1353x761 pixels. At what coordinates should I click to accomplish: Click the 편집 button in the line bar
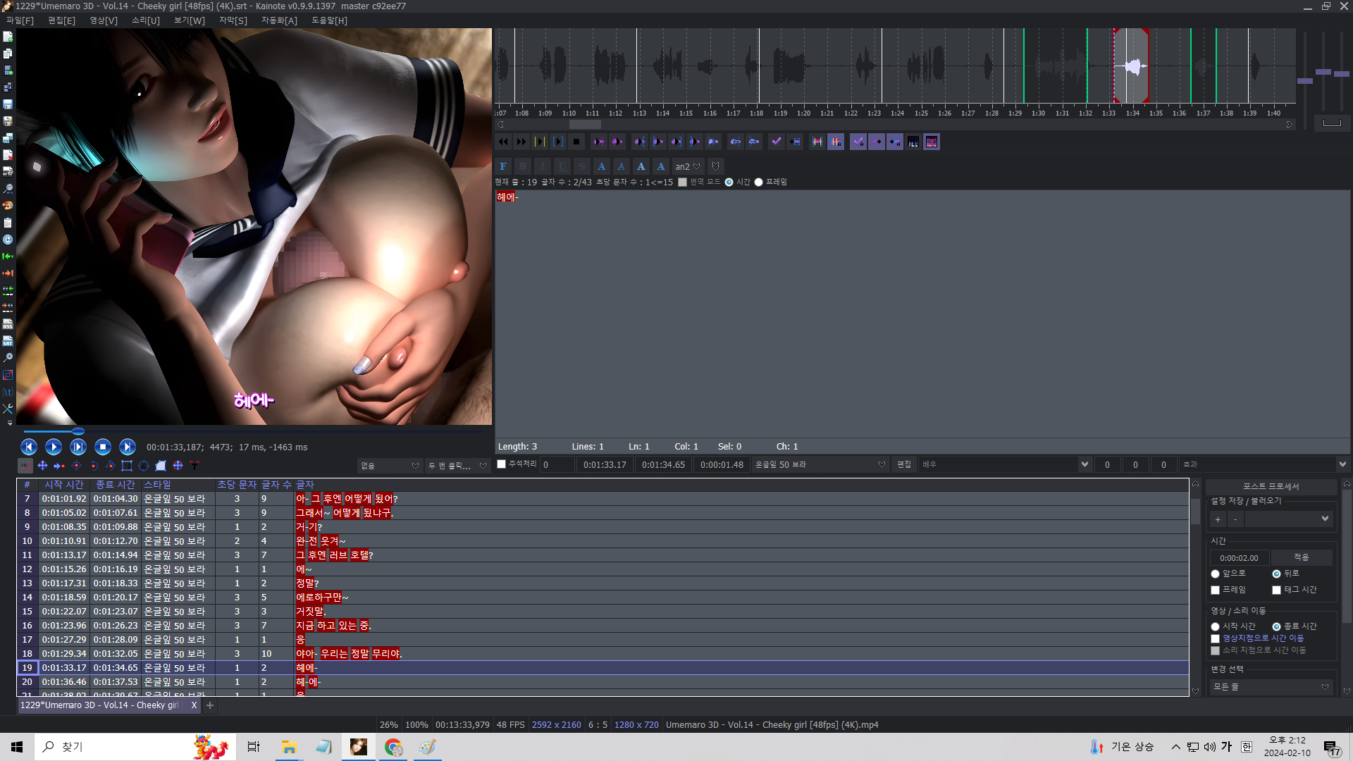click(x=904, y=465)
